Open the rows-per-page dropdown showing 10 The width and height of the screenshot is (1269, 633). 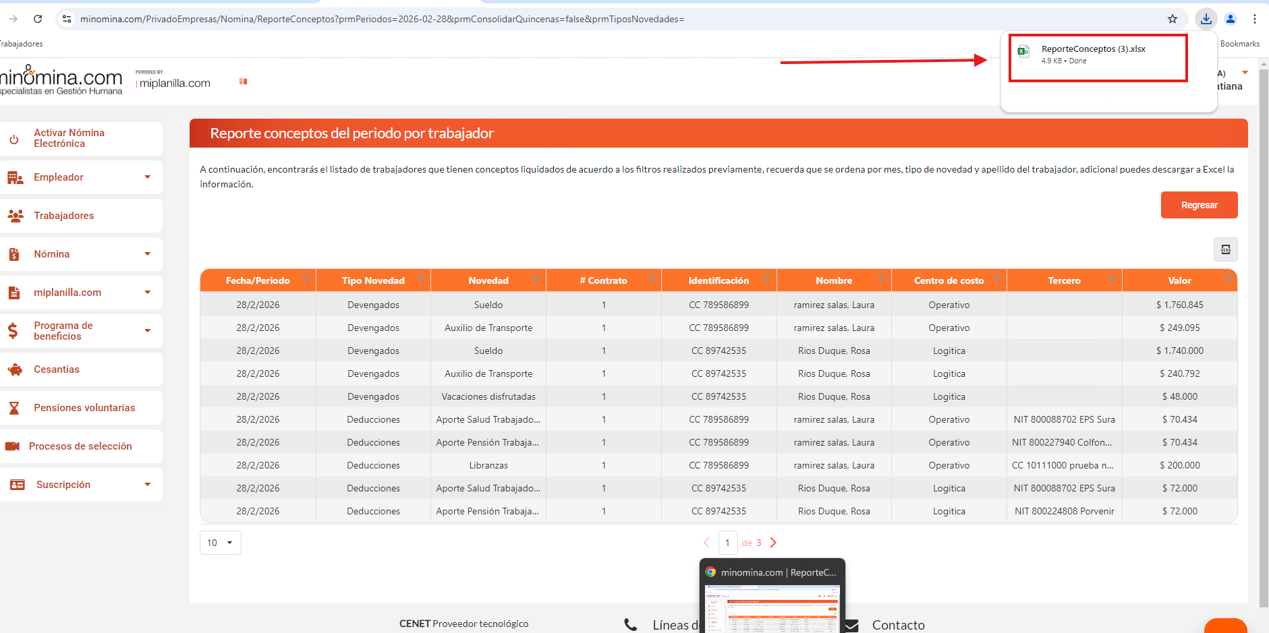pos(220,543)
